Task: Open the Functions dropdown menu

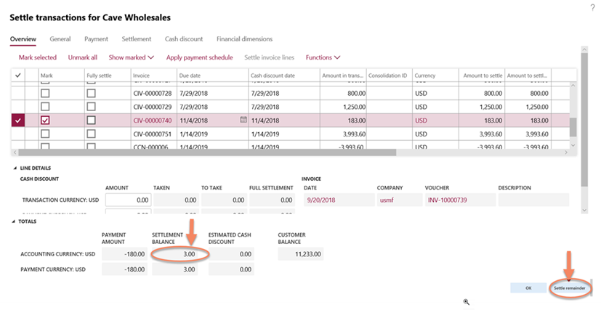Action: (x=323, y=57)
